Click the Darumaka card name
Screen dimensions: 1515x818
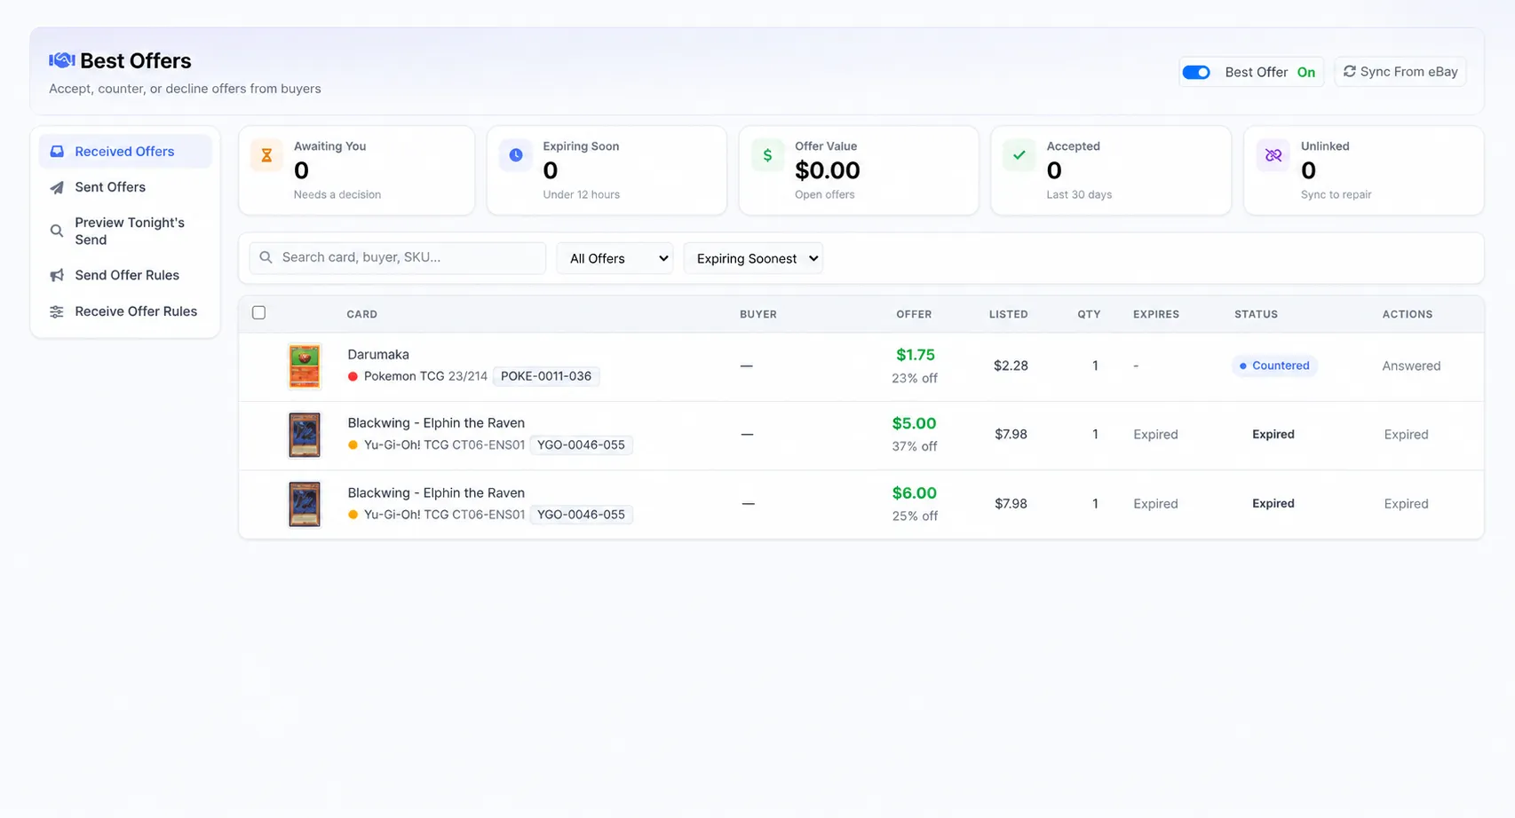pyautogui.click(x=378, y=355)
